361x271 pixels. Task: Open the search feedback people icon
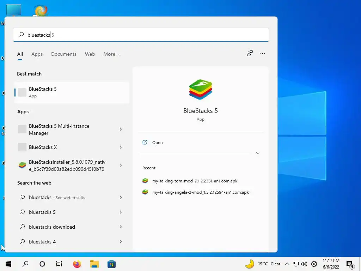250,53
